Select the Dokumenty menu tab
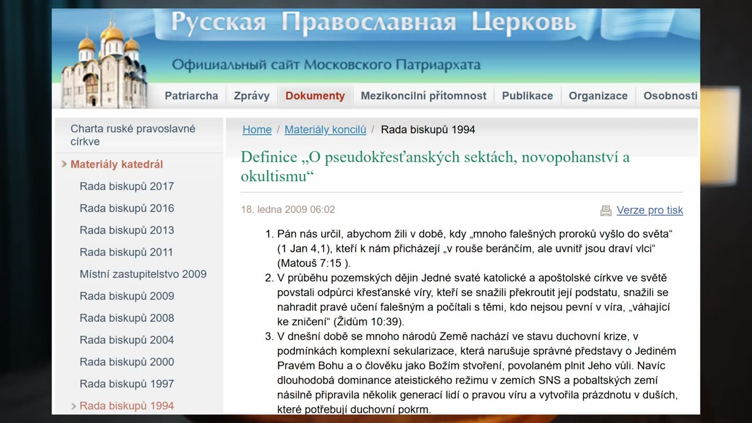This screenshot has height=423, width=752. coord(315,96)
